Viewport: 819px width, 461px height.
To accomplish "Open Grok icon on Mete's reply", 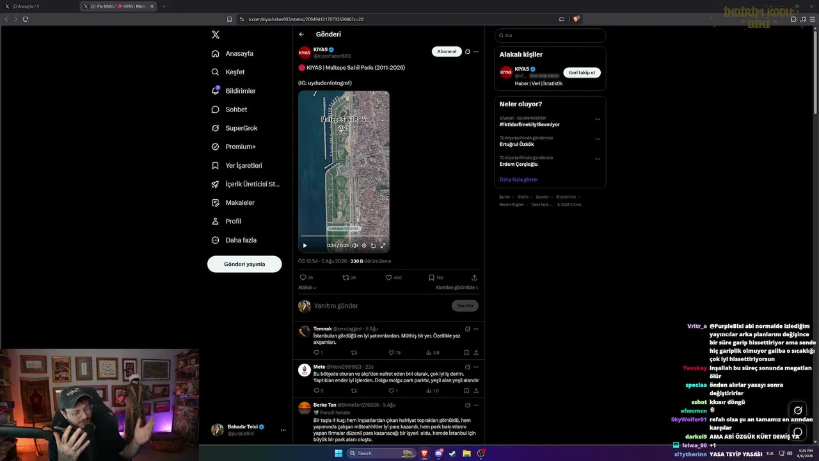I will pos(468,367).
